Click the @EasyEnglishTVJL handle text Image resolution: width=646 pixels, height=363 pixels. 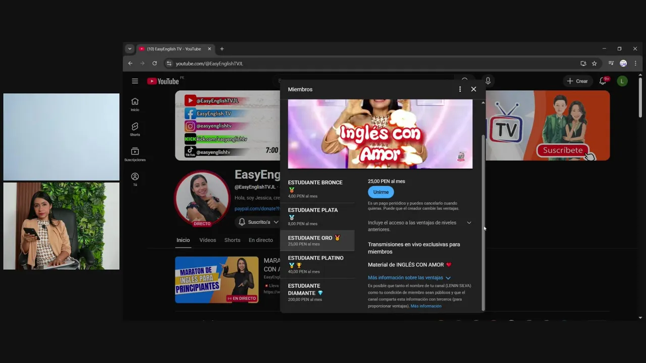point(255,187)
